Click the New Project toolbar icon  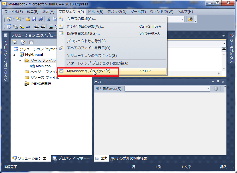(x=9, y=19)
